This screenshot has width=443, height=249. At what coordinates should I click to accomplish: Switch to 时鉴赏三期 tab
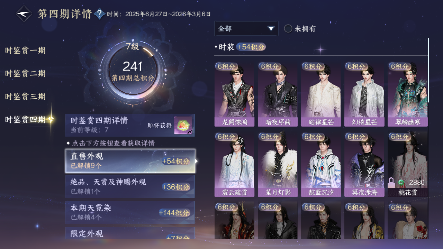coord(25,96)
